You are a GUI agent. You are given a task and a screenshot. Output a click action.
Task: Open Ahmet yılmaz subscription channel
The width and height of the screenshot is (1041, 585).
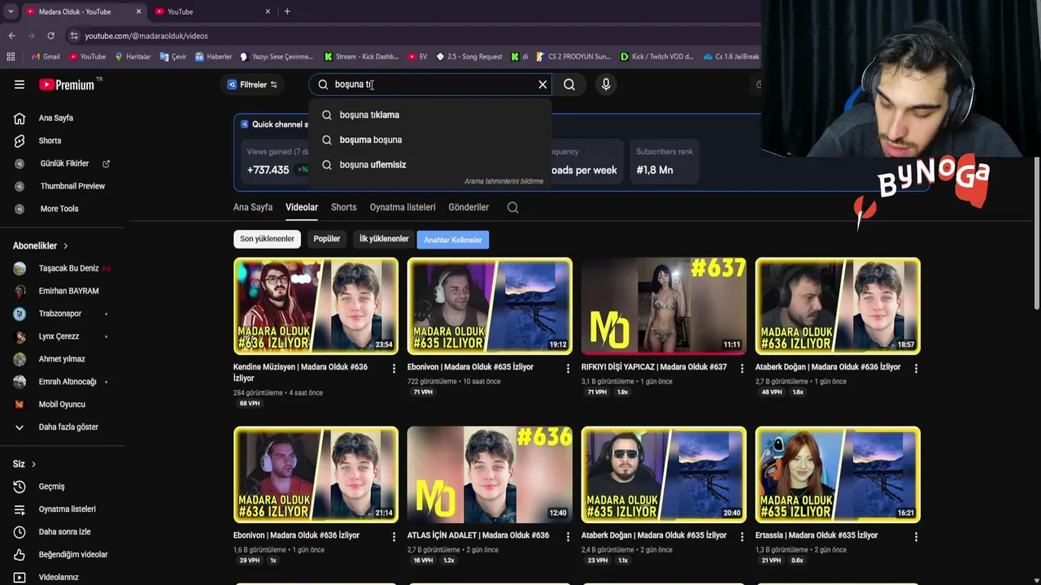coord(63,359)
